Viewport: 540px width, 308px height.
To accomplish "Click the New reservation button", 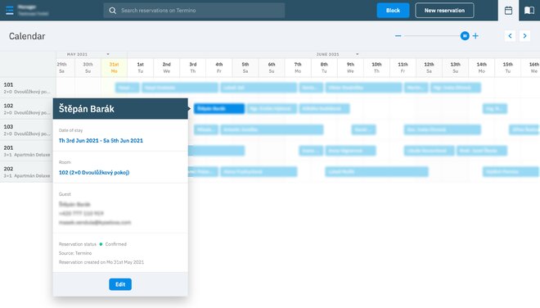I will click(x=444, y=11).
